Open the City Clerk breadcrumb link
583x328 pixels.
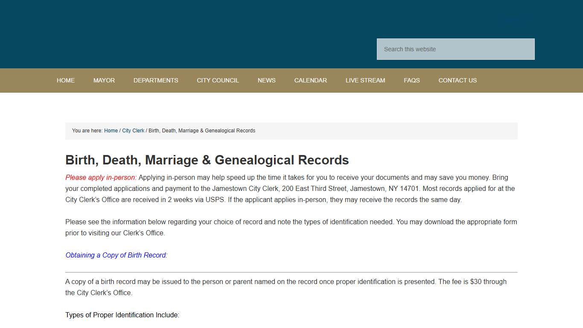coord(133,131)
